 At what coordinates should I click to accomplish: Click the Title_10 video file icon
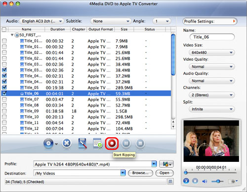click(x=22, y=117)
